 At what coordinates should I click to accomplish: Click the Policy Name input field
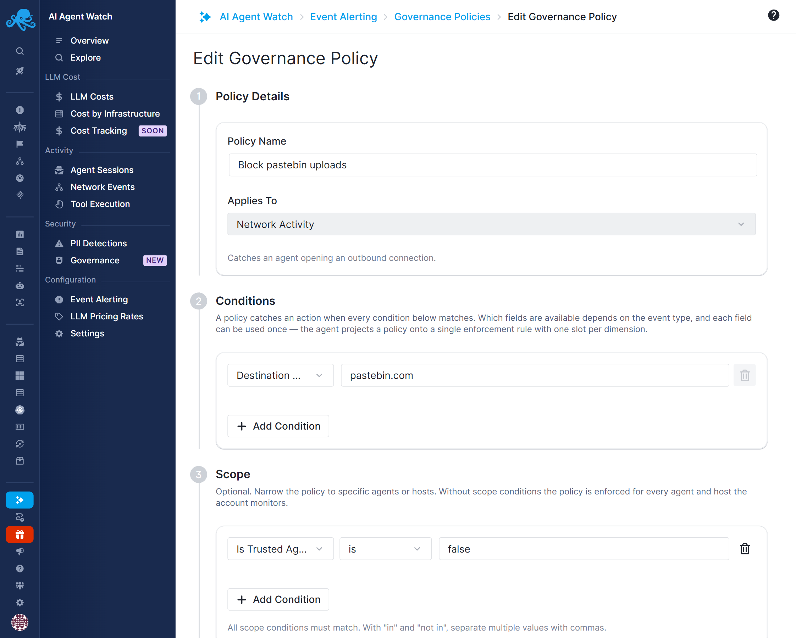point(492,165)
